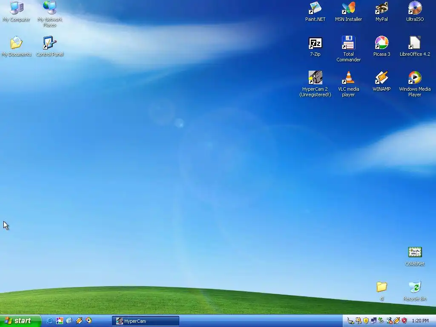The width and height of the screenshot is (436, 327).
Task: Select the LibreOffice 4.2 shortcut
Action: [x=415, y=46]
